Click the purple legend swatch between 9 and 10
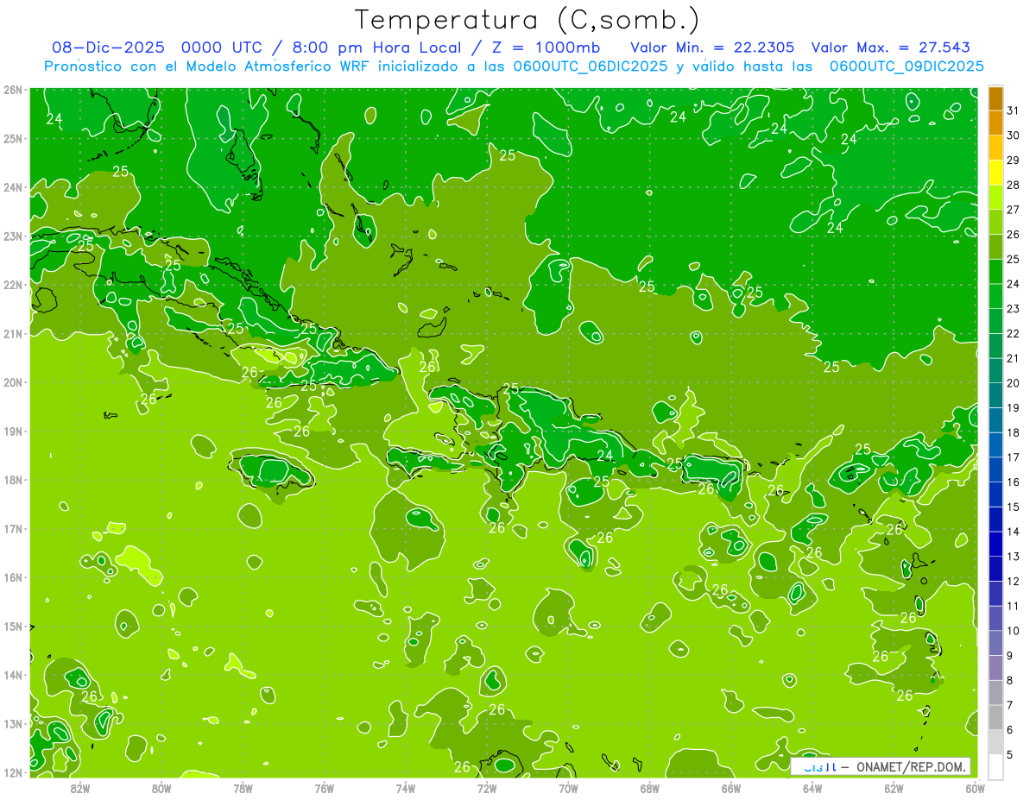This screenshot has height=800, width=1036. coord(995,643)
